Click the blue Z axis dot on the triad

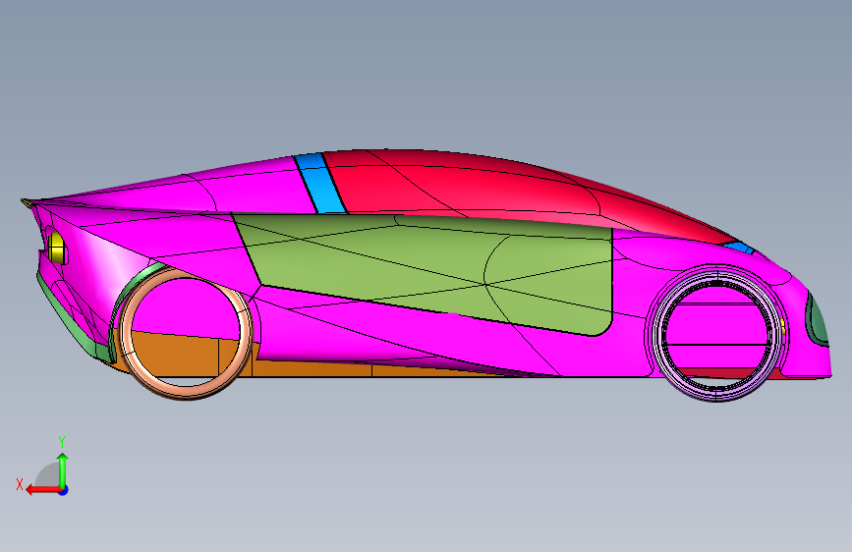click(64, 490)
